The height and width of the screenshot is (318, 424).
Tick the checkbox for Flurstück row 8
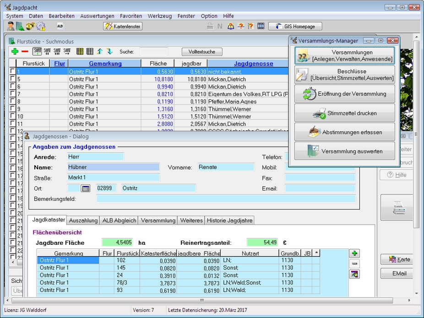pos(12,102)
